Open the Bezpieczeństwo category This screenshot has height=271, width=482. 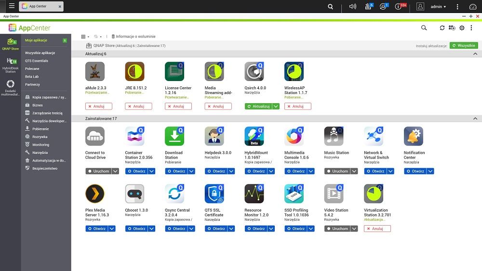coord(45,169)
